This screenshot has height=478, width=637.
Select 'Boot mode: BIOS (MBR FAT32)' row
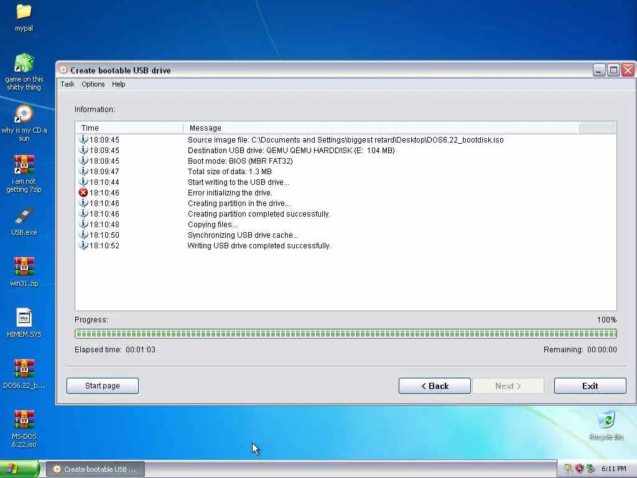tap(346, 161)
